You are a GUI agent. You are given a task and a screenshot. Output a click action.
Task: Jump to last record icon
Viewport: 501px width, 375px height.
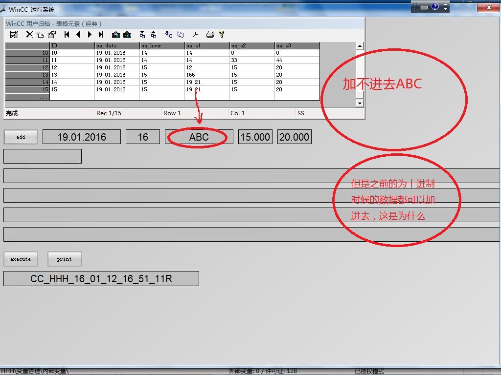coord(101,35)
